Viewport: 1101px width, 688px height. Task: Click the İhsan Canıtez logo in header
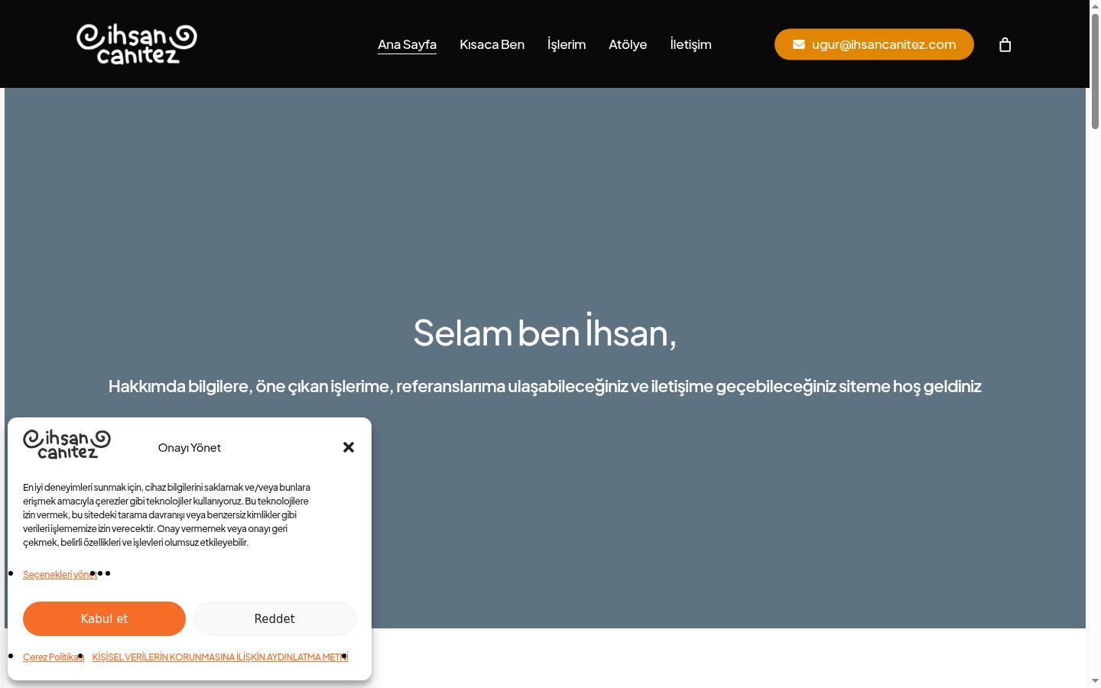137,44
